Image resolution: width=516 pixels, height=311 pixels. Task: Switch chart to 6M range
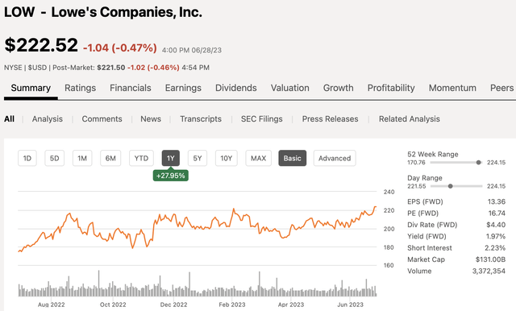(x=110, y=158)
